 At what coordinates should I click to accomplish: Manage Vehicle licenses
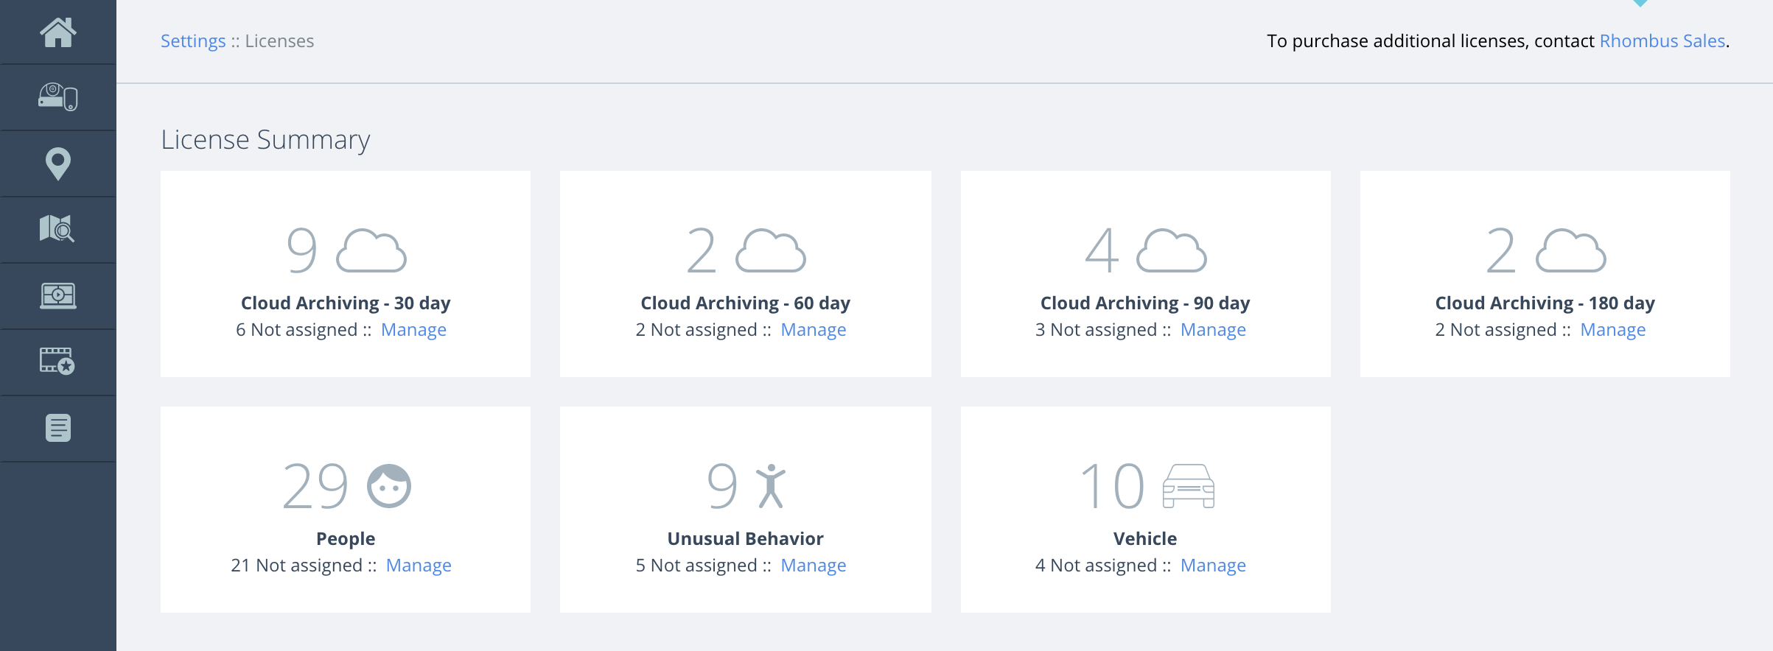(x=1213, y=566)
